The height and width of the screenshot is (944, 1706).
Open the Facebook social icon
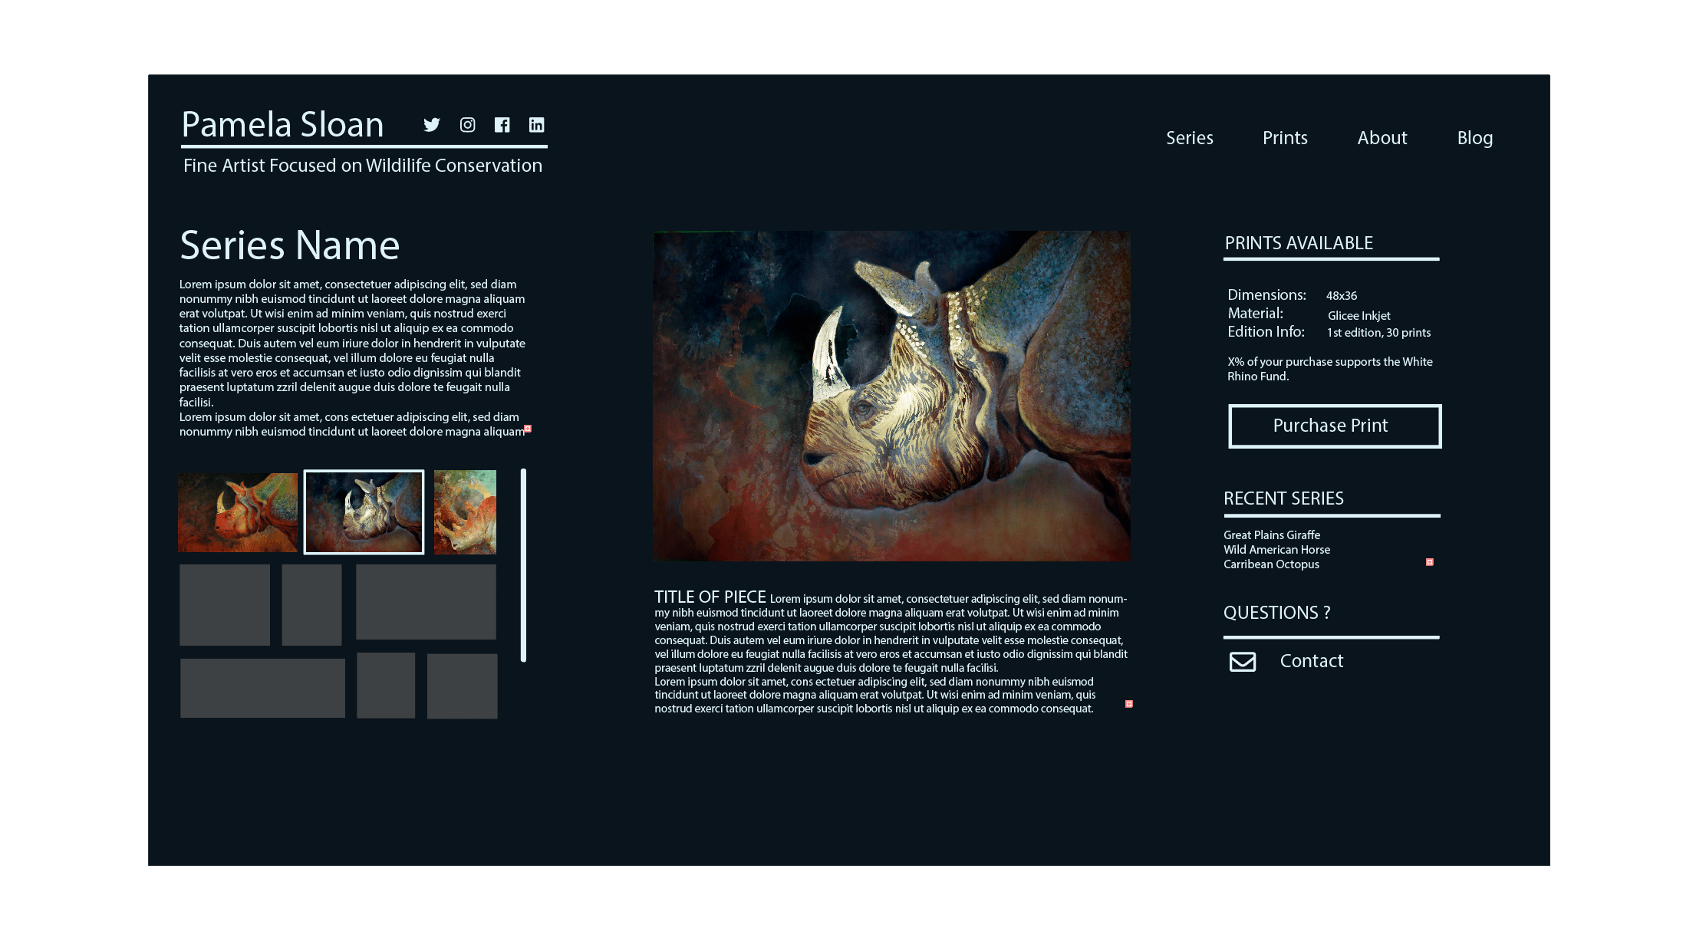tap(502, 125)
